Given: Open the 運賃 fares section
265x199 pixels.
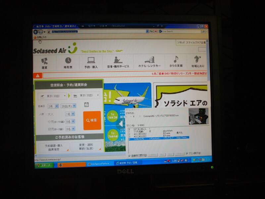Looking at the screenshot, I should (x=44, y=63).
